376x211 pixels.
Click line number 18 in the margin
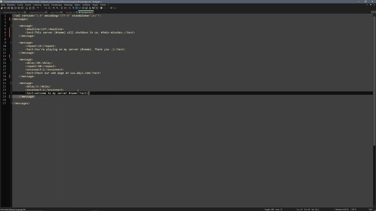coord(4,73)
